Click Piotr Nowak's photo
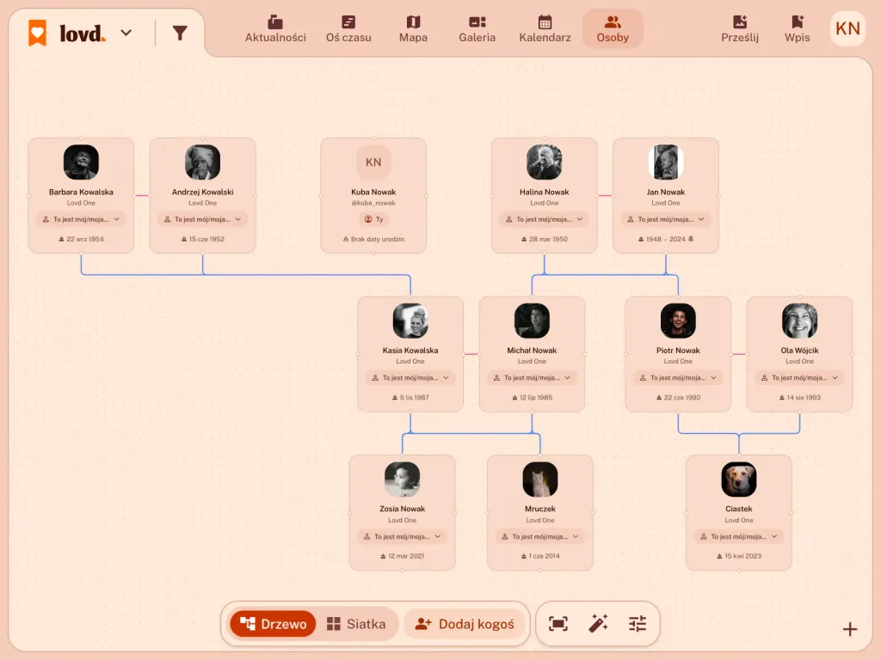Screen dimensions: 881x660 (x=678, y=321)
